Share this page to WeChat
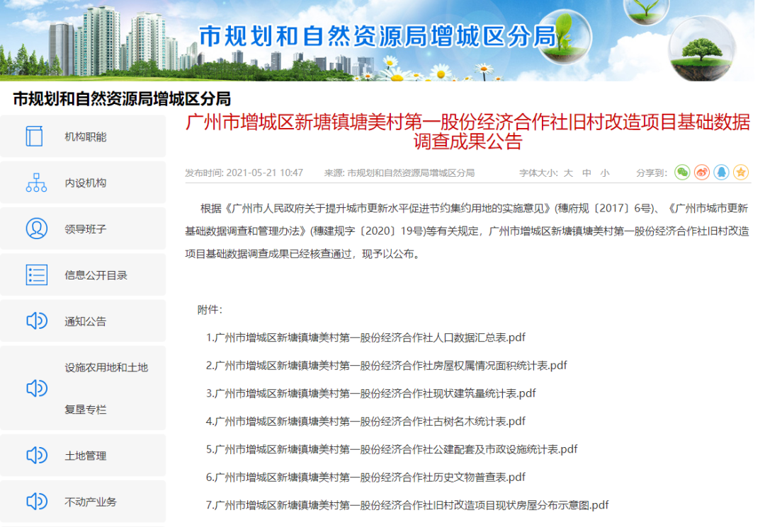Image resolution: width=765 pixels, height=527 pixels. 682,173
